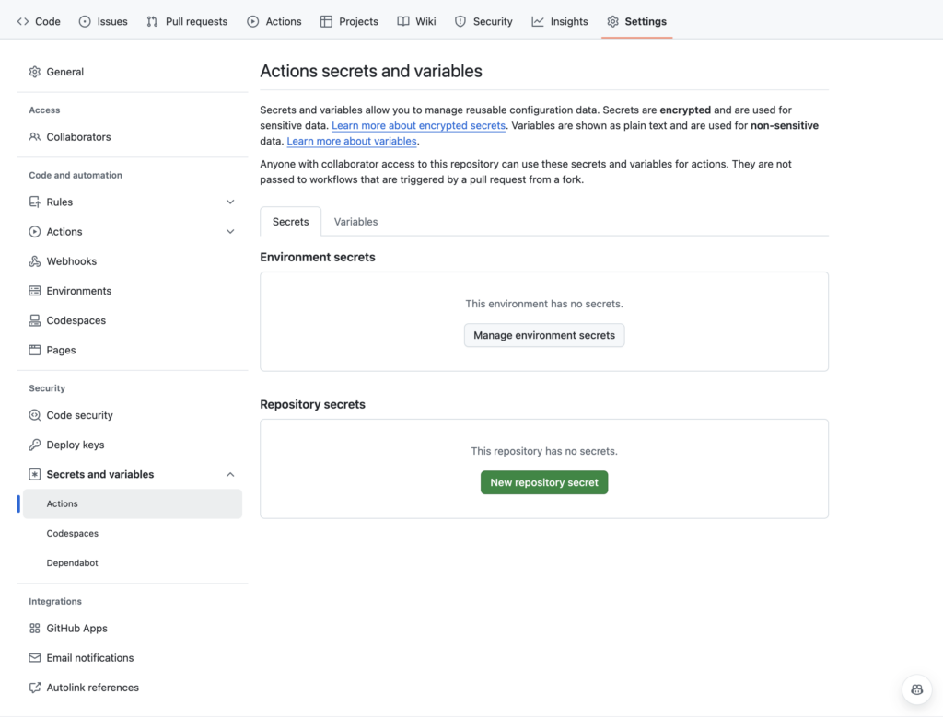The width and height of the screenshot is (943, 717).
Task: Click the General gear icon in sidebar
Action: point(35,72)
